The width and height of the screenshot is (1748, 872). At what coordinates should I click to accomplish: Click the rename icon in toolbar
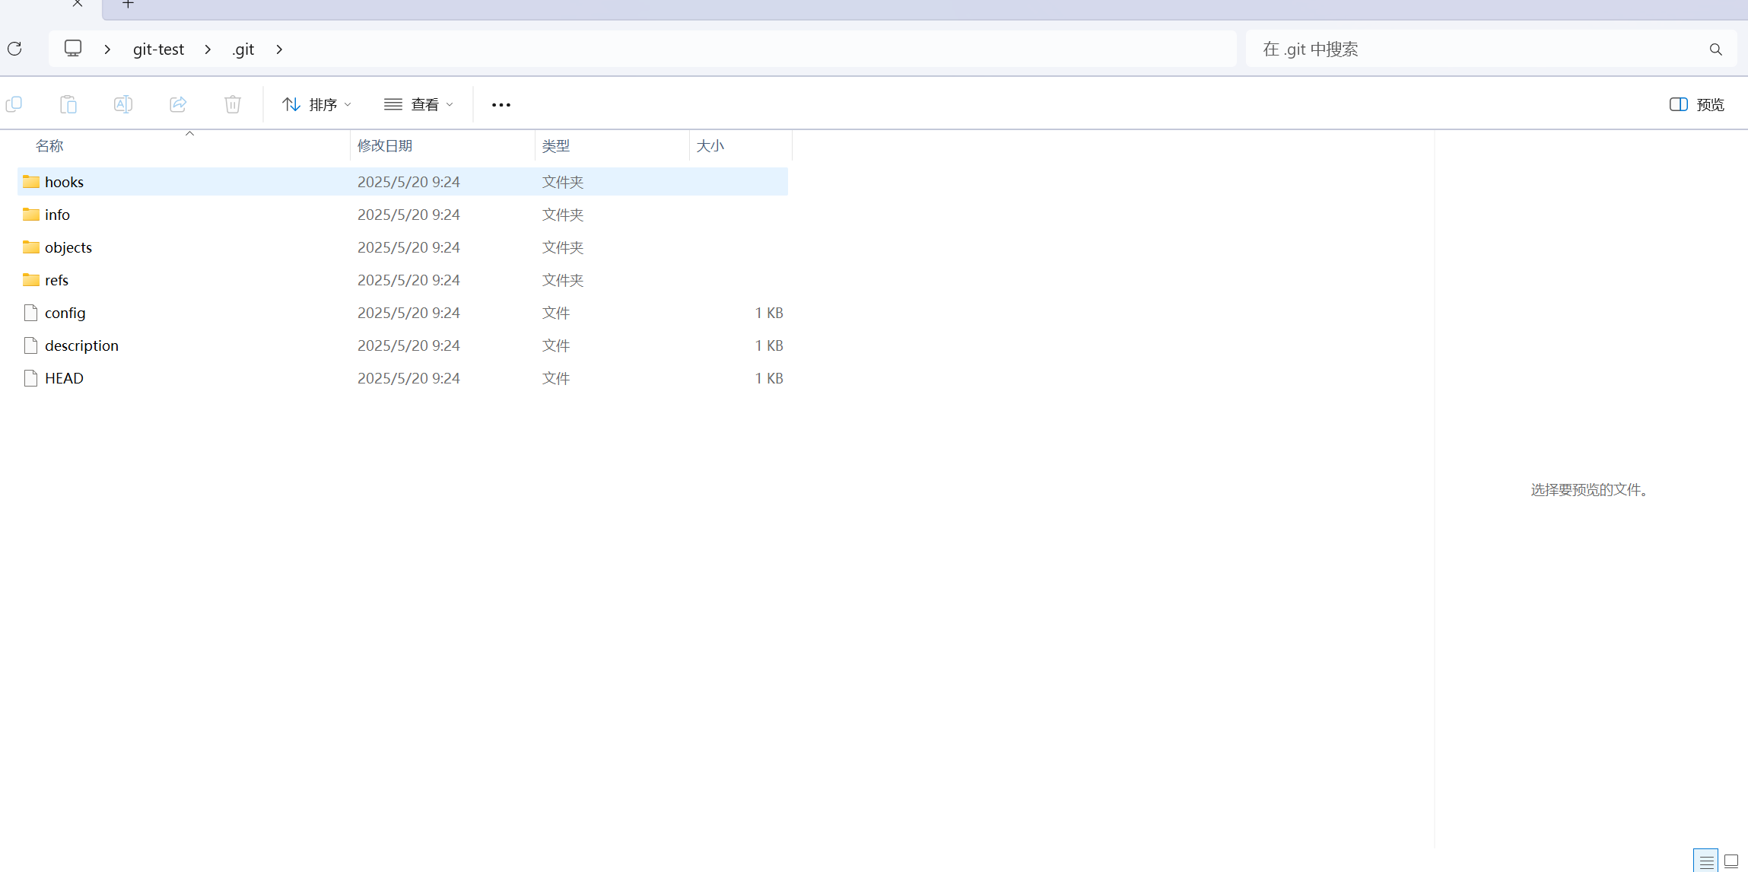pyautogui.click(x=123, y=104)
